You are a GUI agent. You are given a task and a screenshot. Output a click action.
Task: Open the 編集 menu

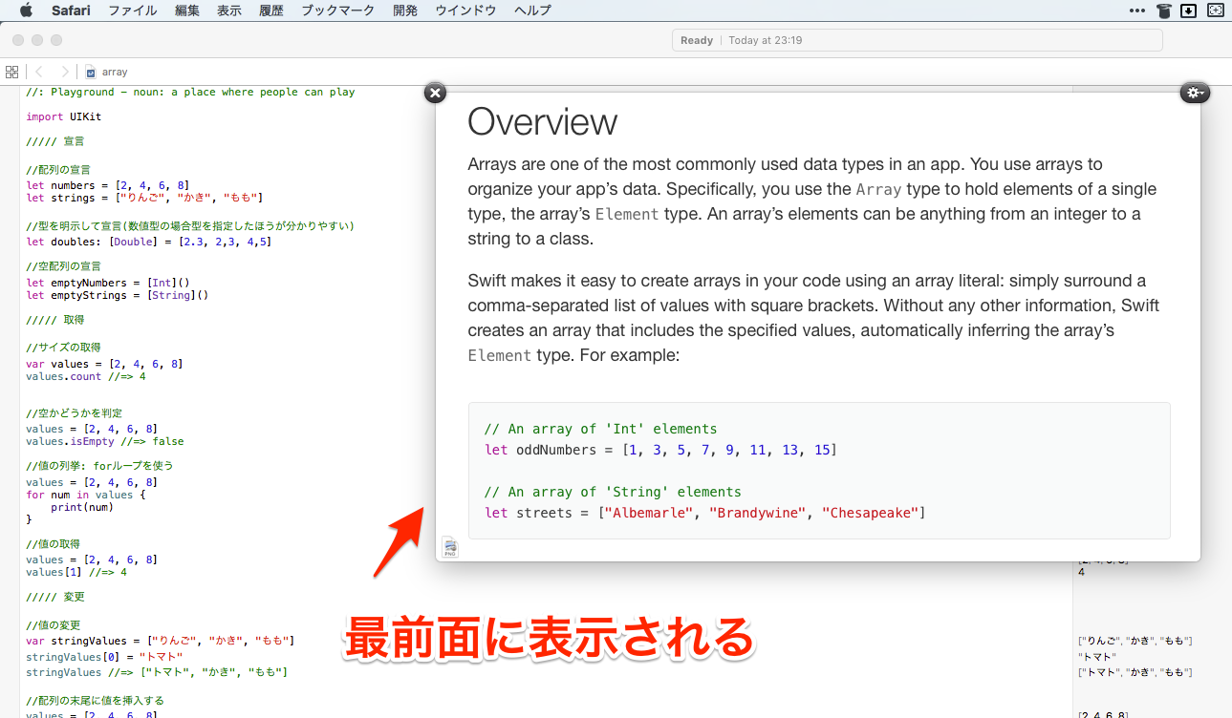[x=187, y=11]
